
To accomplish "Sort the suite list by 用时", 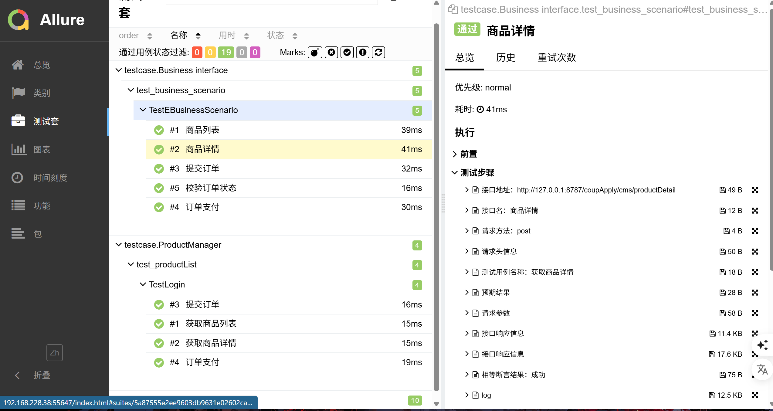I will point(234,36).
